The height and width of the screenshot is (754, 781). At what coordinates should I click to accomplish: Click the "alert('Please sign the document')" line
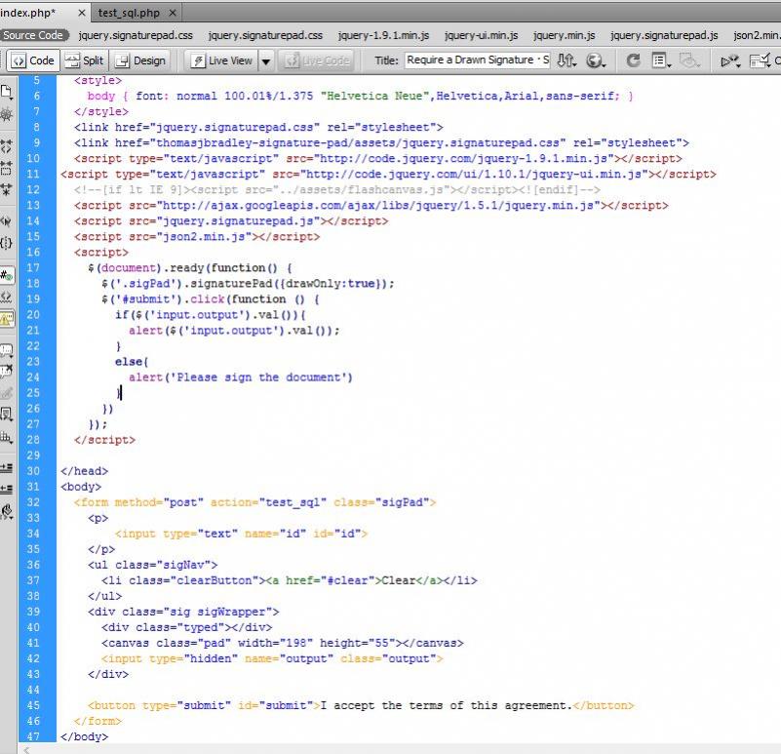tap(240, 377)
